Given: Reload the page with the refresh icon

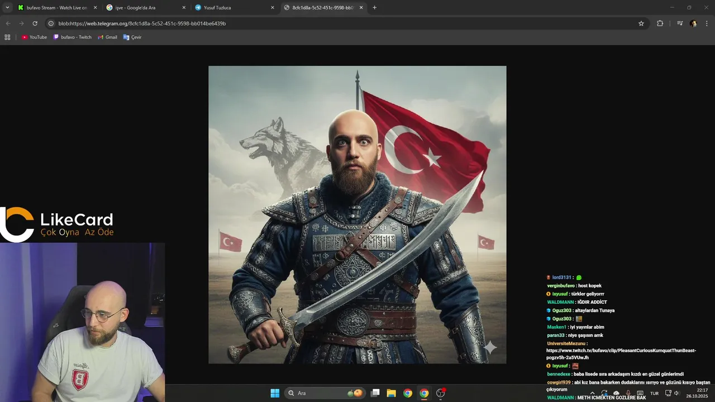Looking at the screenshot, I should point(35,23).
